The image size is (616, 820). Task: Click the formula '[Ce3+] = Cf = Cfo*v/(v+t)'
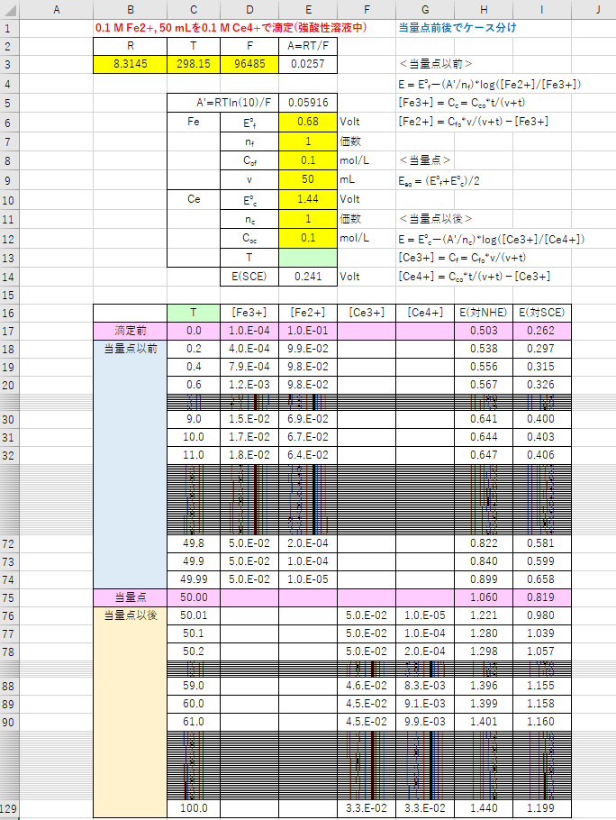[x=462, y=258]
